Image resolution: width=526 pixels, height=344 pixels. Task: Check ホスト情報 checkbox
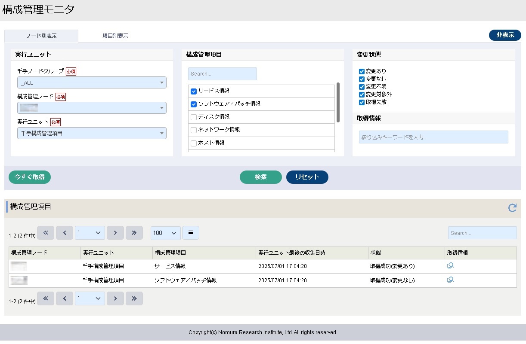(194, 143)
